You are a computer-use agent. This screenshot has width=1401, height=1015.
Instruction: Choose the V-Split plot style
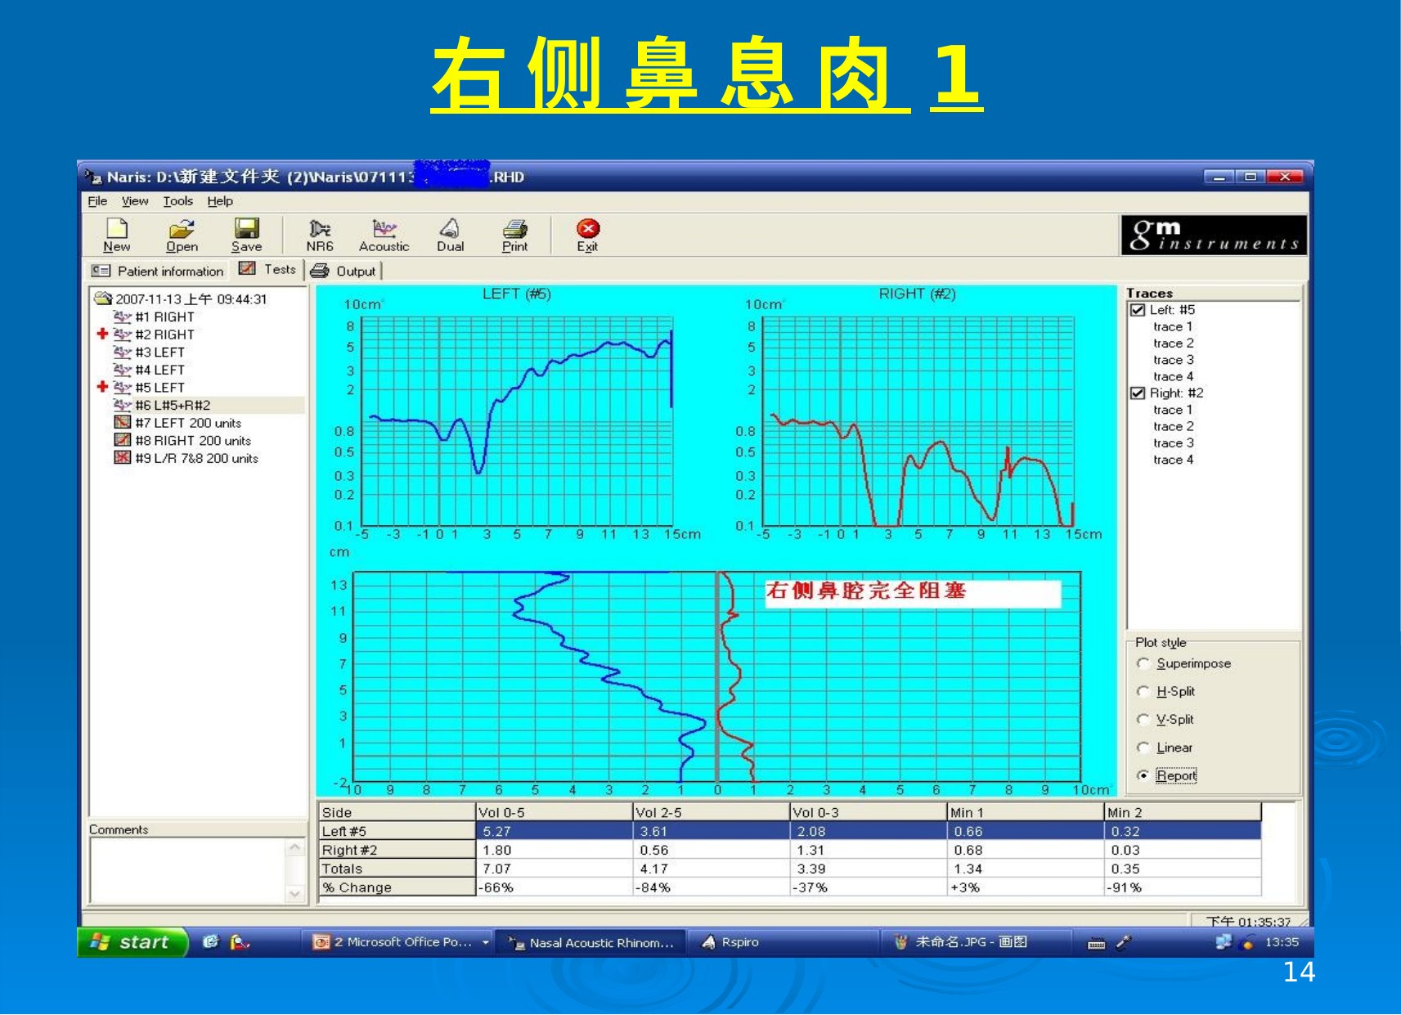(x=1143, y=719)
